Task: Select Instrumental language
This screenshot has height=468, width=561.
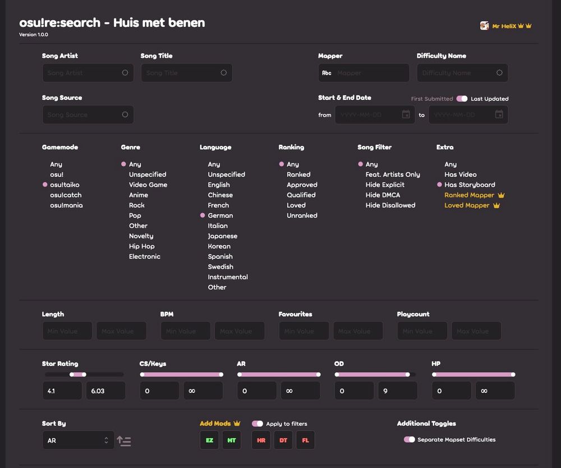Action: click(x=228, y=277)
